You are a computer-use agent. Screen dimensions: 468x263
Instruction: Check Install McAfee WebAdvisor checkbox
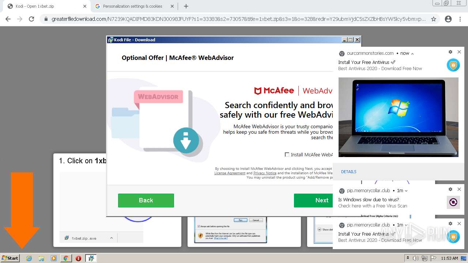coord(287,155)
